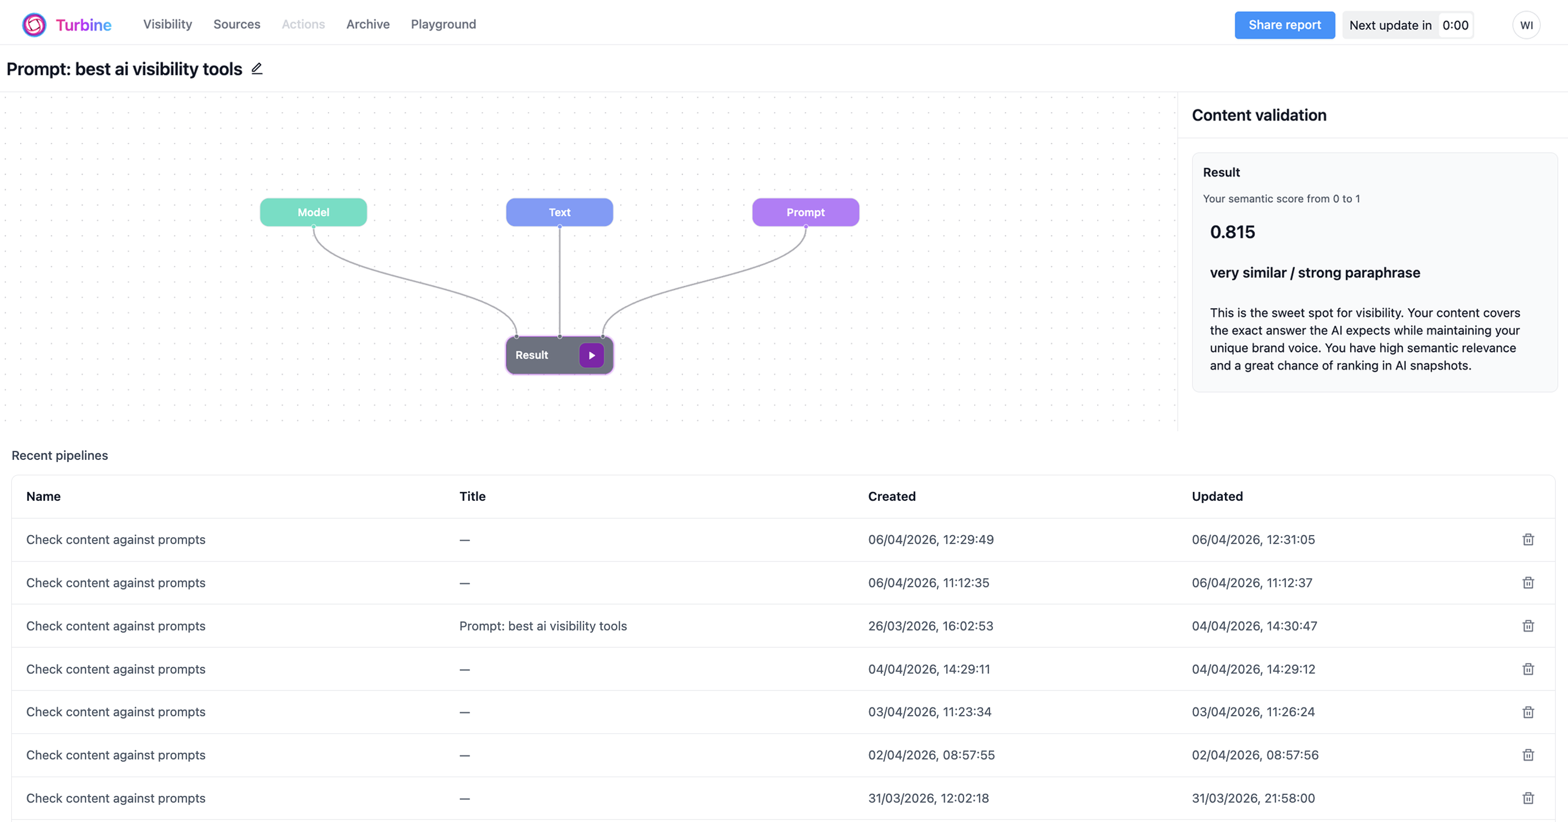
Task: Open the WI user avatar menu
Action: coord(1526,25)
